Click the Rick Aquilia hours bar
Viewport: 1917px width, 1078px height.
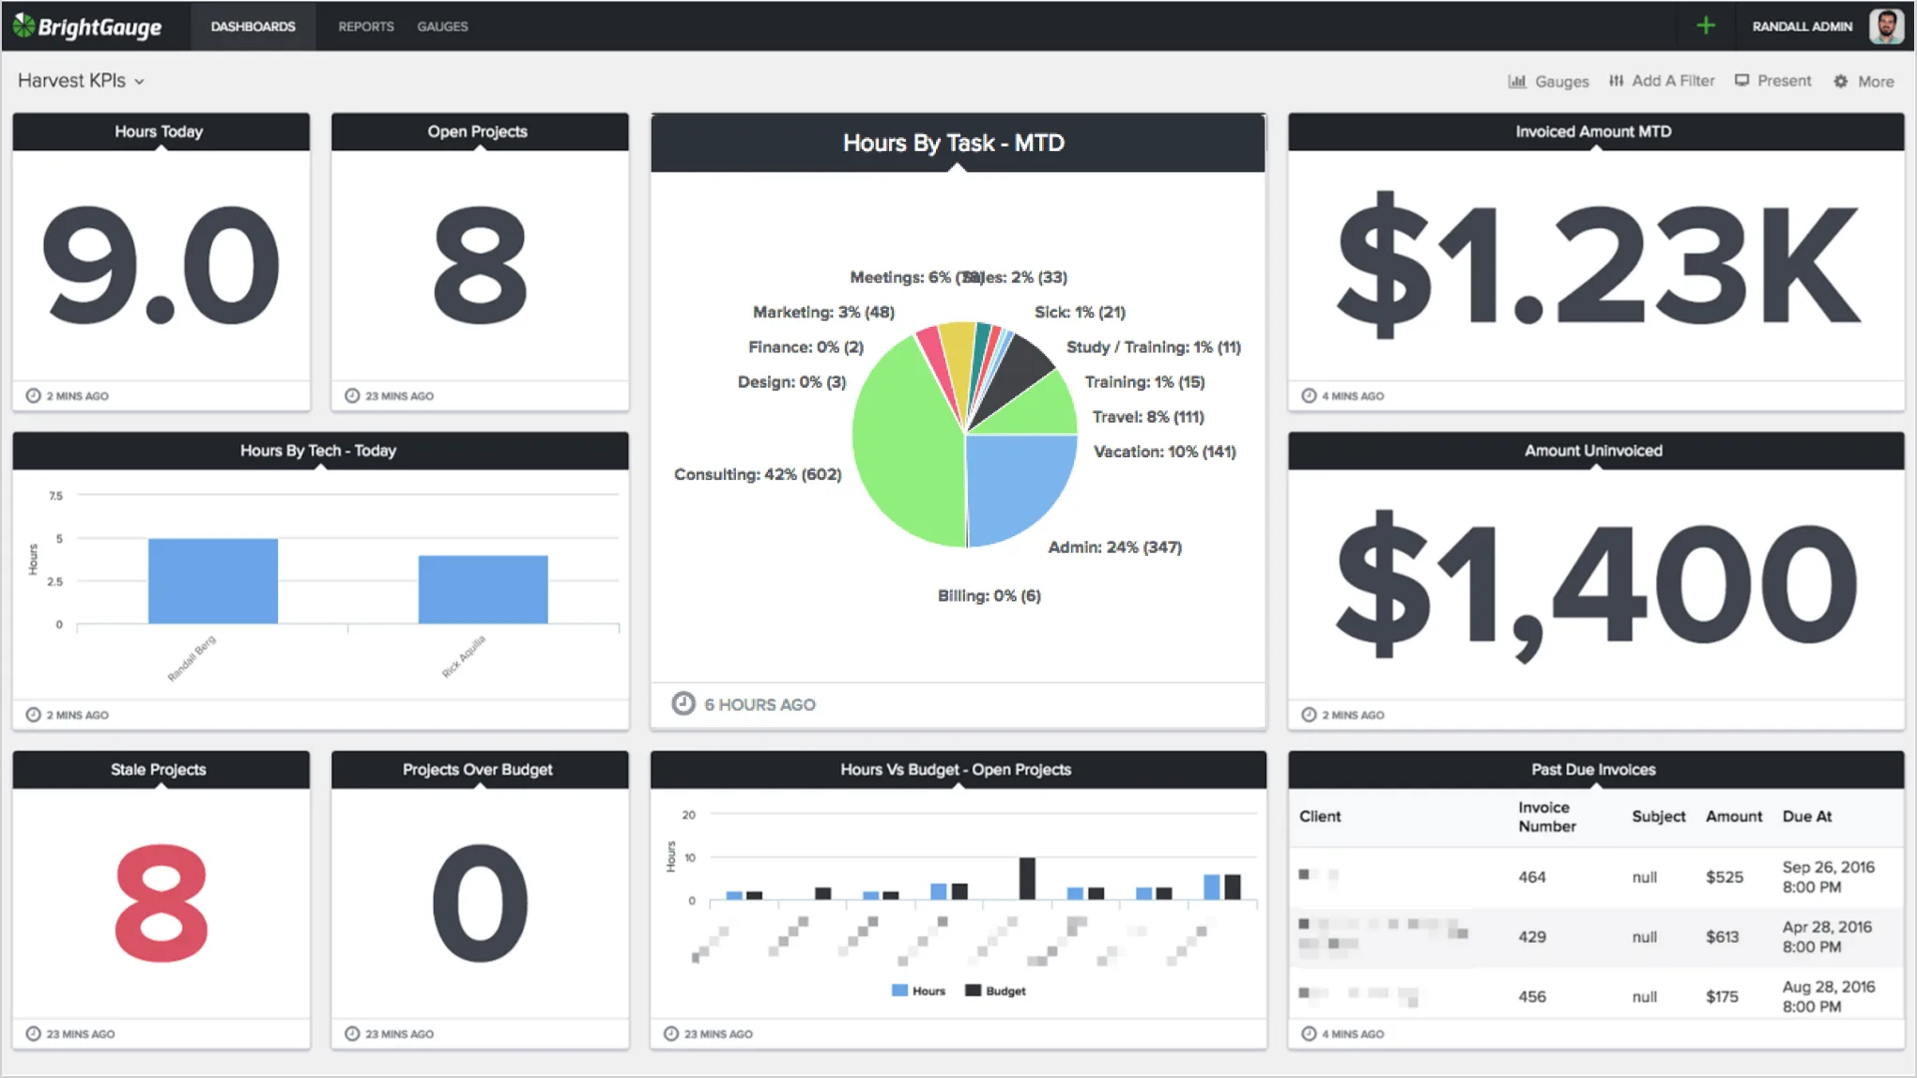(x=483, y=589)
